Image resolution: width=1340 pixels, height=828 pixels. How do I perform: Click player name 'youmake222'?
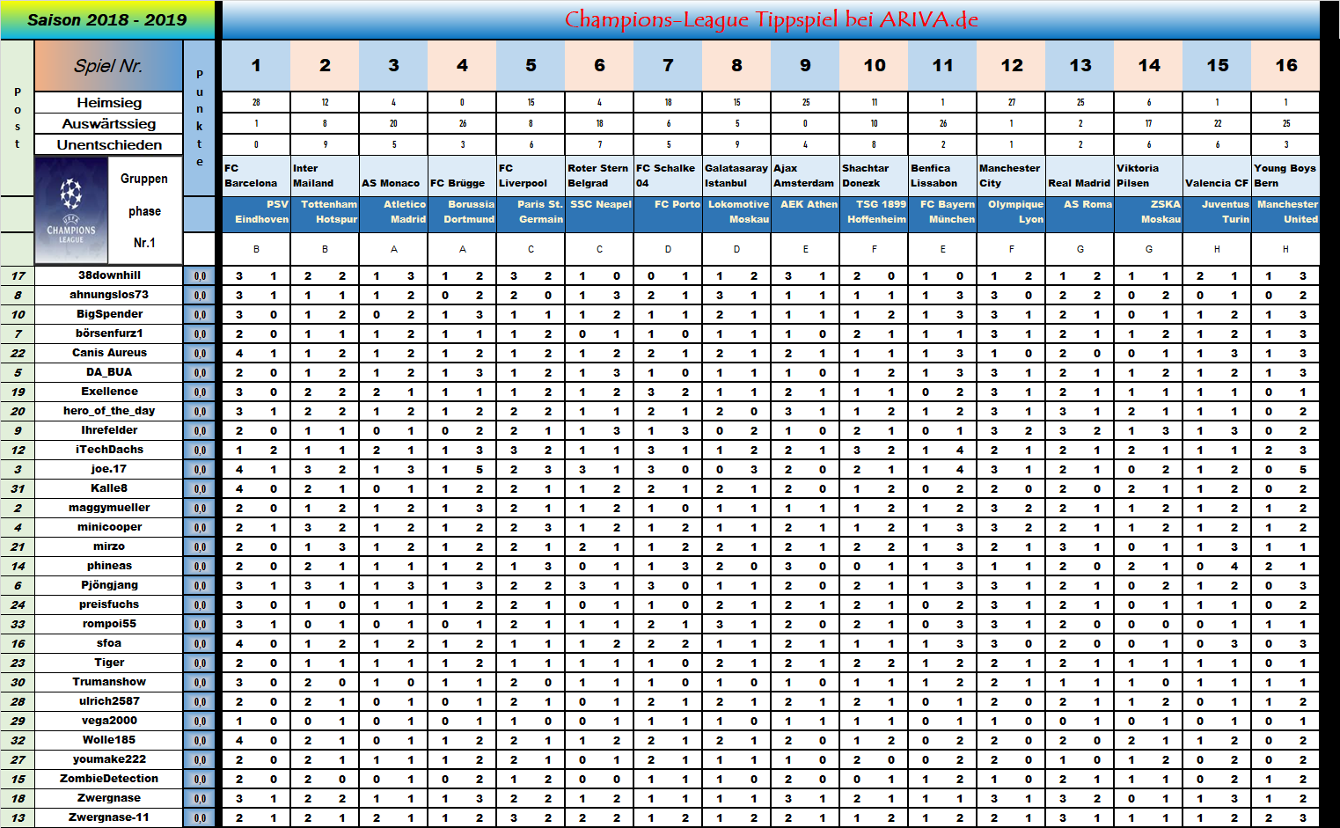(109, 759)
